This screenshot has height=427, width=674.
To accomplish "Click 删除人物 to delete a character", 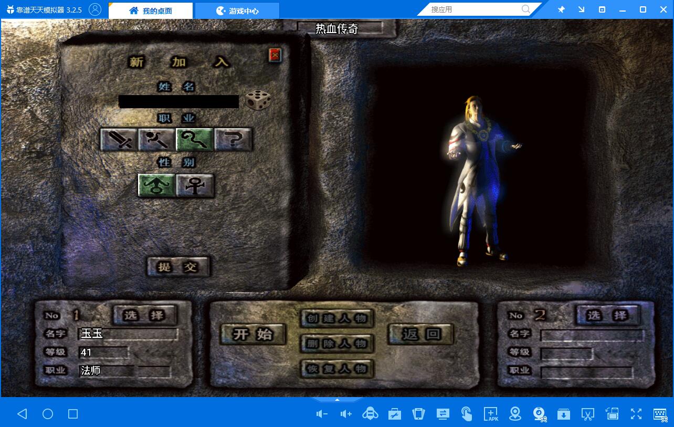I will click(337, 343).
